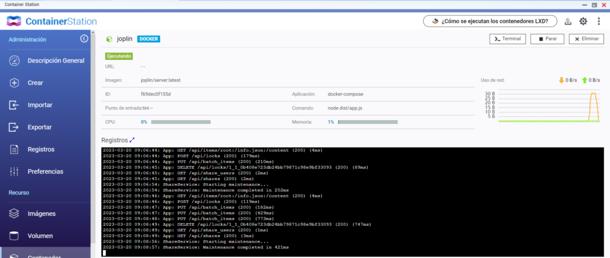The height and width of the screenshot is (258, 610).
Task: Open Preferencias sliders icon
Action: tap(15, 171)
